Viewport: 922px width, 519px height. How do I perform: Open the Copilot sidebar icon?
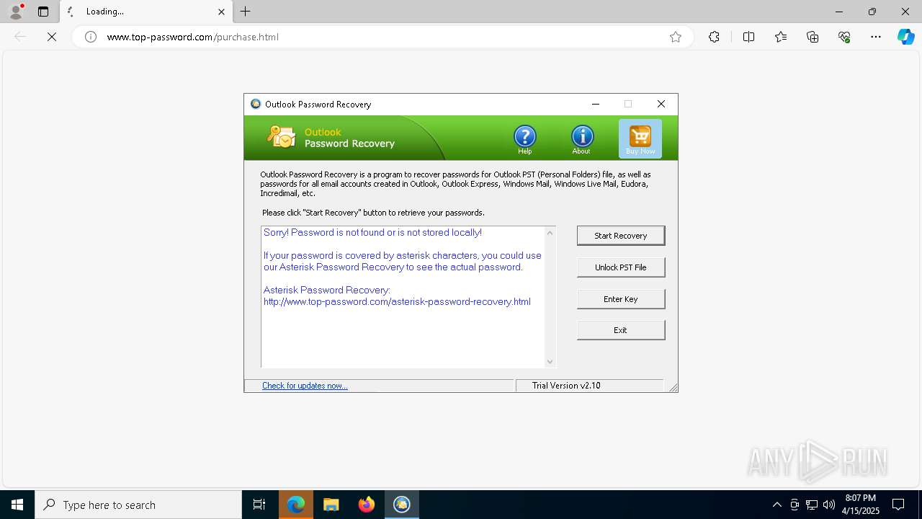tap(906, 37)
